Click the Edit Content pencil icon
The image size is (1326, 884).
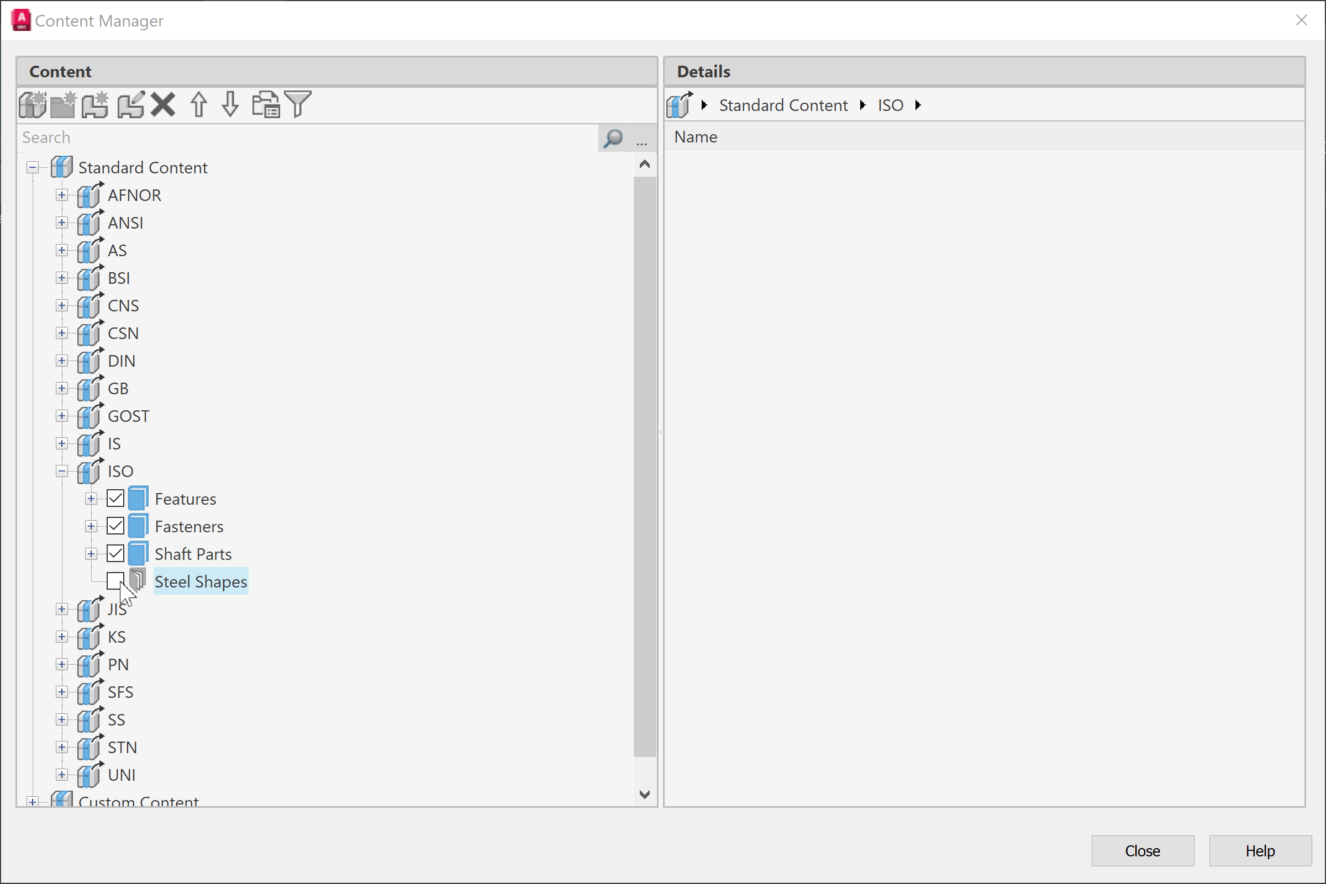tap(130, 105)
